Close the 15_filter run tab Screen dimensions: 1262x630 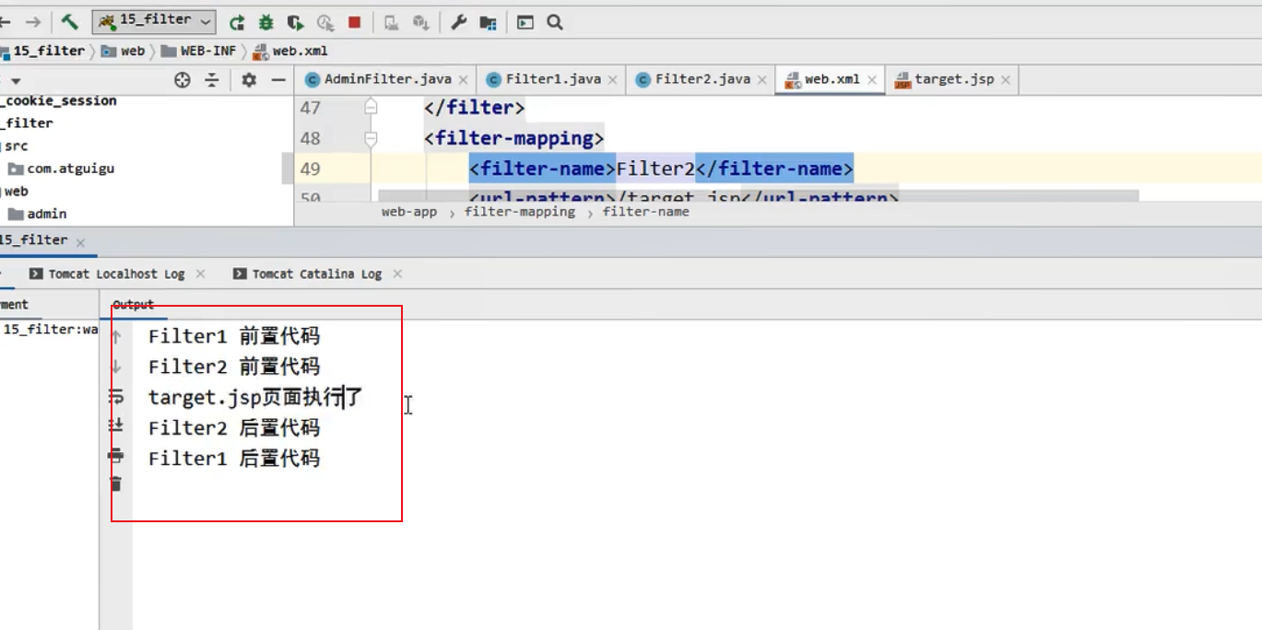point(80,243)
